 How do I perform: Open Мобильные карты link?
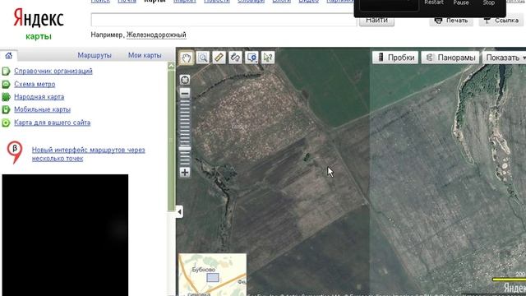(42, 109)
